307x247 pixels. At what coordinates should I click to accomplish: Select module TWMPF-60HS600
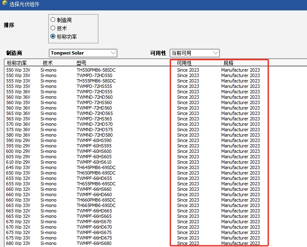94,151
